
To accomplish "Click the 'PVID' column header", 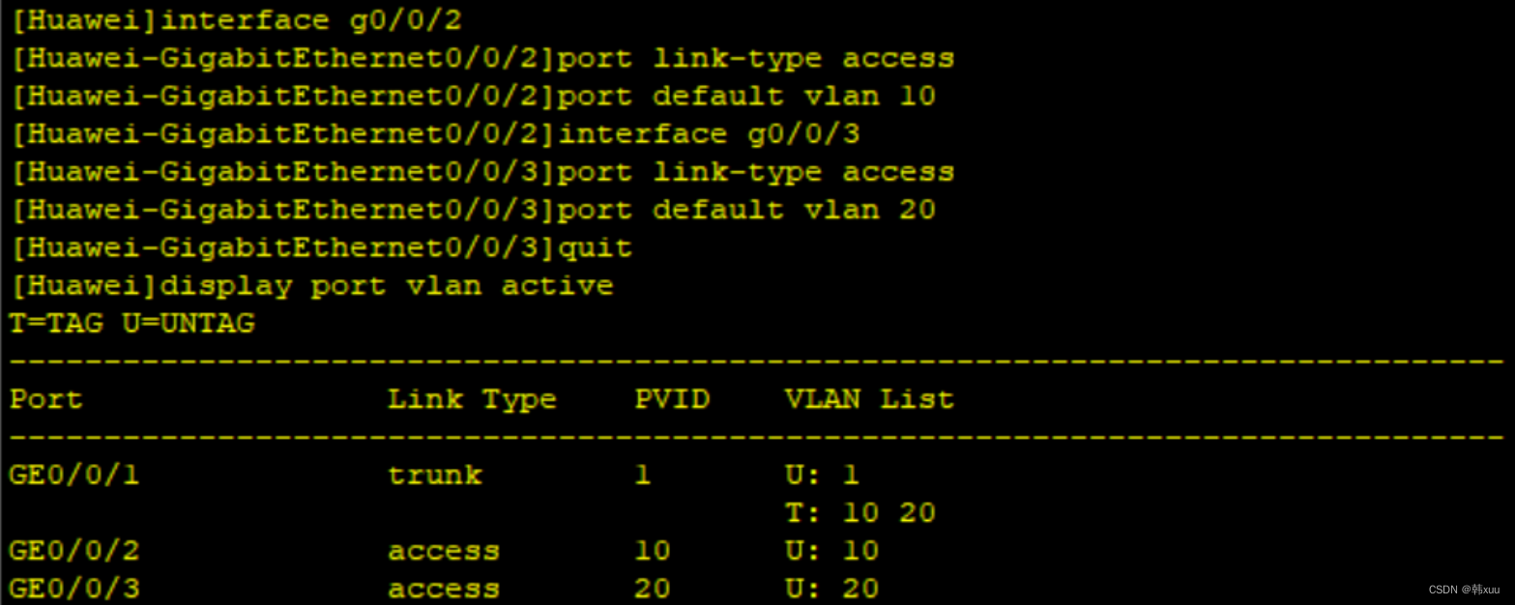I will coord(672,399).
